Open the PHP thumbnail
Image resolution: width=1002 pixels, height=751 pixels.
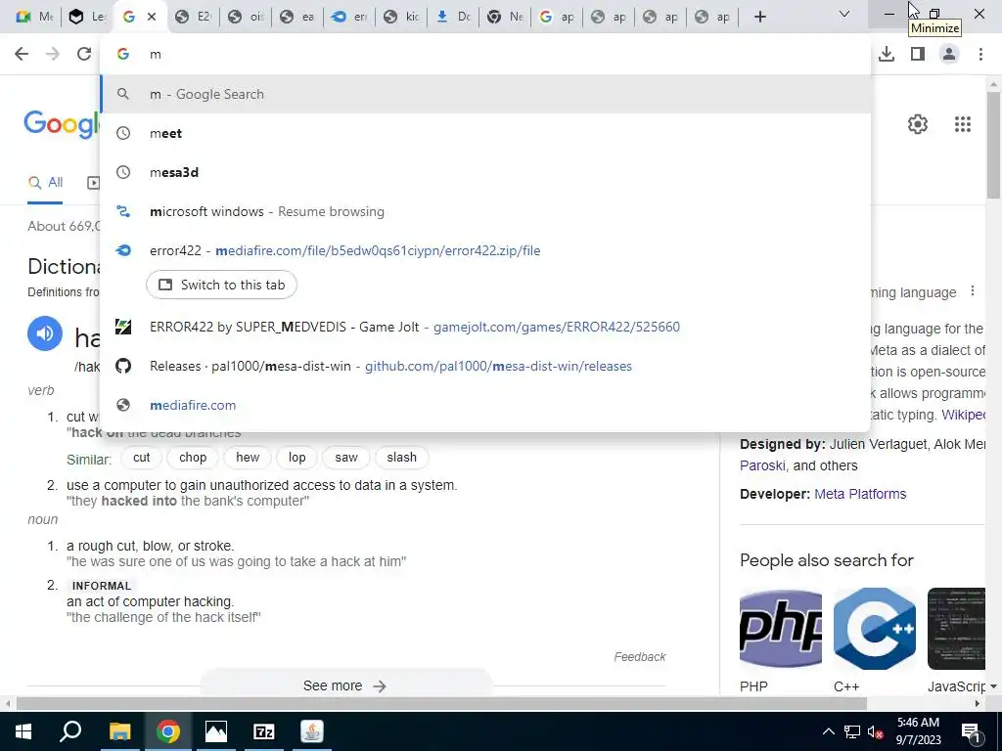coord(780,629)
